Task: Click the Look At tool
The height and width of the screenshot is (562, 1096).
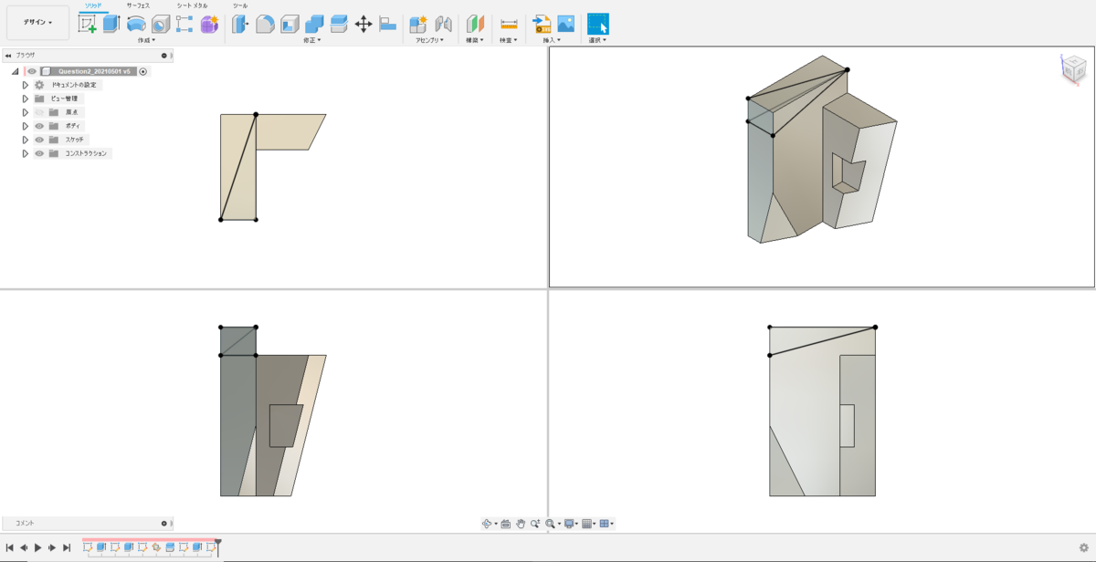Action: [505, 524]
